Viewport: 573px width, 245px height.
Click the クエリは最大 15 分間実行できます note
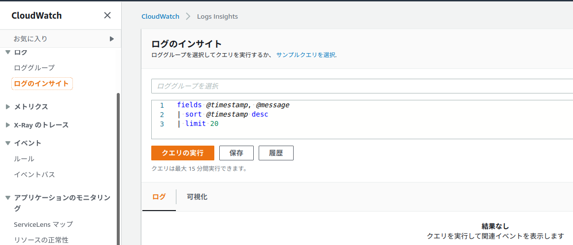199,169
